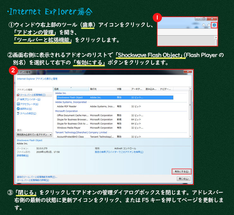Click the 32.0.0.270 version value

click(42, 148)
